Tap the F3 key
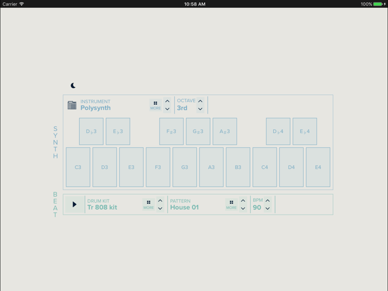 [158, 167]
